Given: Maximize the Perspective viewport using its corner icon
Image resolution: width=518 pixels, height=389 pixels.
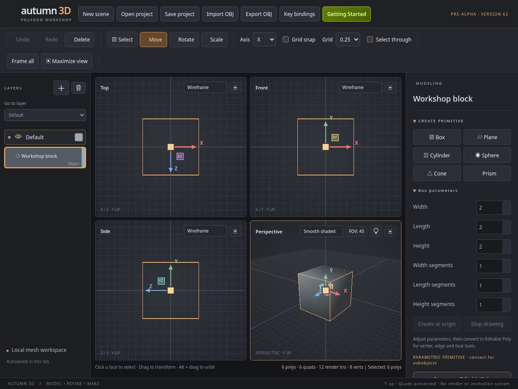Looking at the screenshot, I should tap(390, 231).
